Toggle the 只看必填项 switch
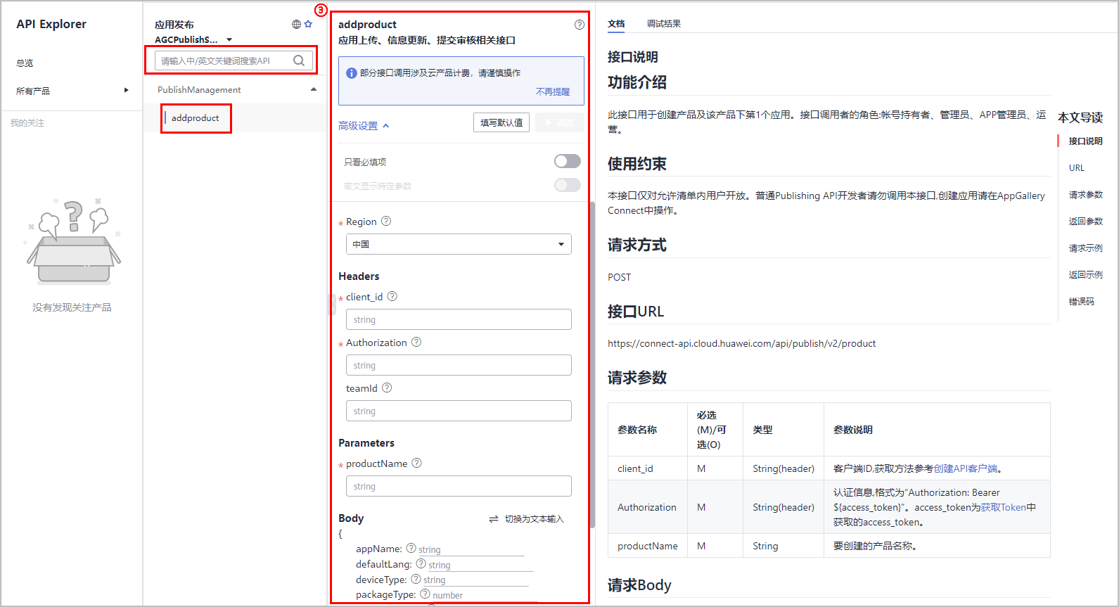This screenshot has width=1119, height=607. pos(568,161)
